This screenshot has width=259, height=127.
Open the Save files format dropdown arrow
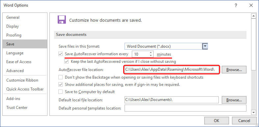click(205, 46)
